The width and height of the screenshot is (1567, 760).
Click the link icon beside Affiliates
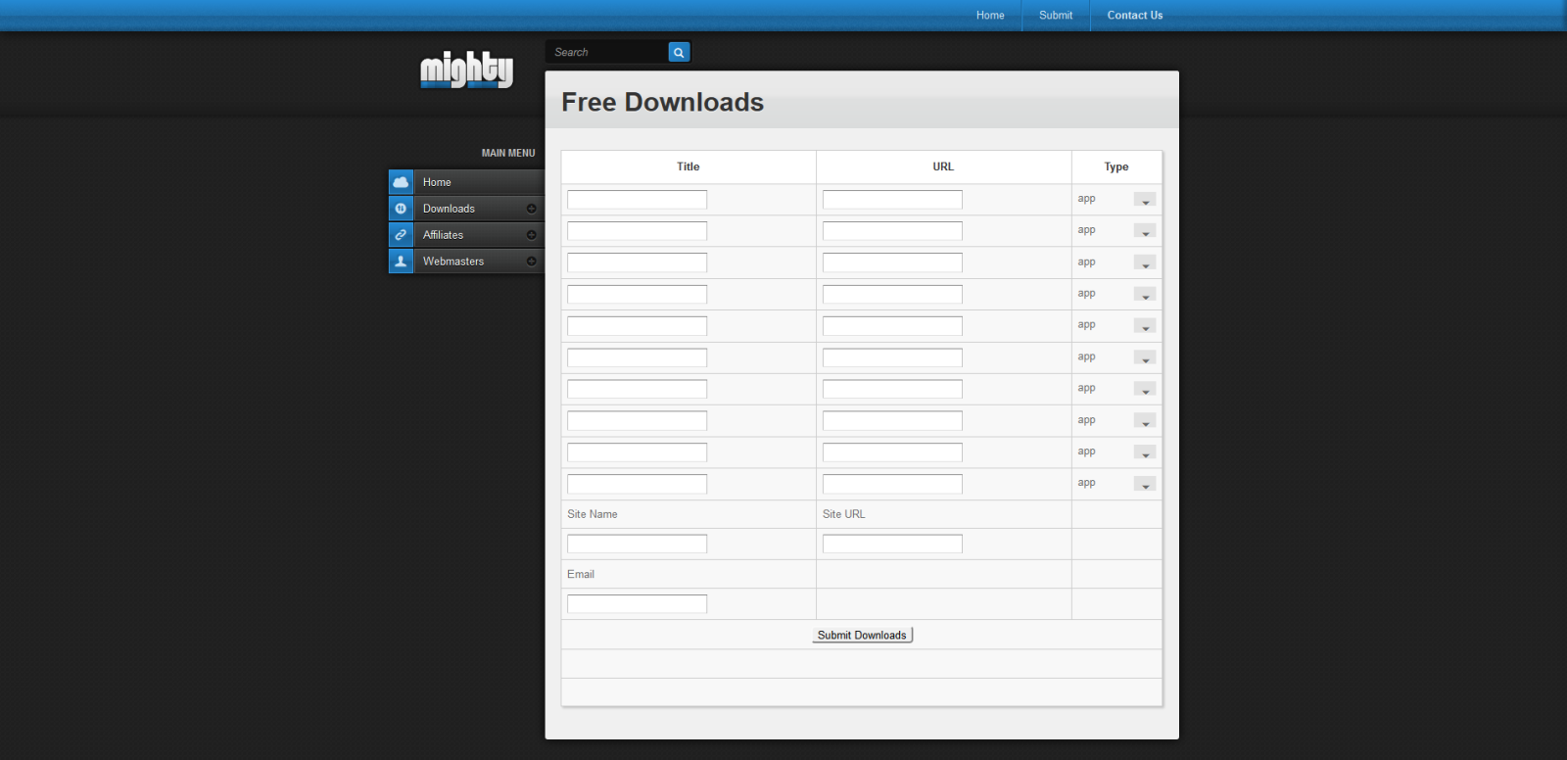[x=401, y=235]
